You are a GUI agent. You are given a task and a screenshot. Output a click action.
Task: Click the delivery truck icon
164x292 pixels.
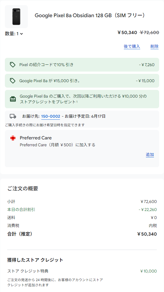pyautogui.click(x=13, y=117)
